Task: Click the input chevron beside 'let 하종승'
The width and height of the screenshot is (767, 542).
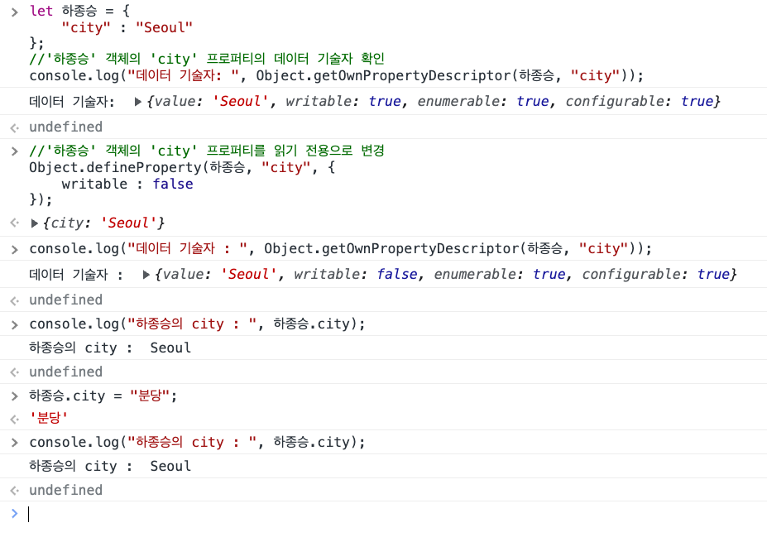Action: [x=15, y=12]
